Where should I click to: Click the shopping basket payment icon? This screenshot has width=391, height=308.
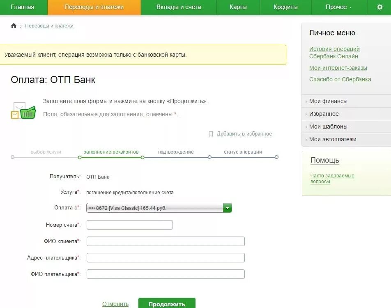pyautogui.click(x=23, y=110)
